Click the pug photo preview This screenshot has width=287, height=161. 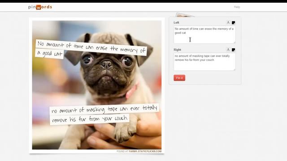click(97, 85)
